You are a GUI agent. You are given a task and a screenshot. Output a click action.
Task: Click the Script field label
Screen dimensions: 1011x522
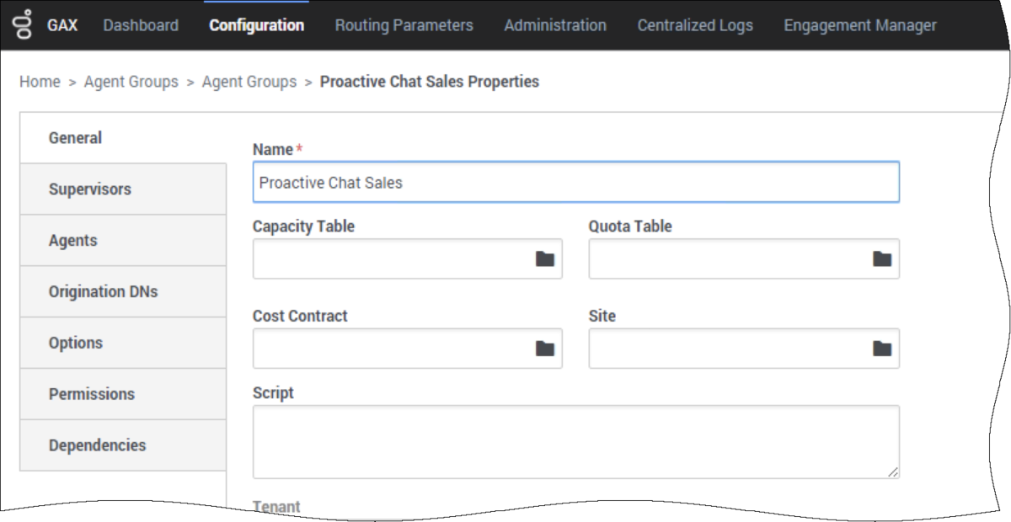tap(273, 393)
